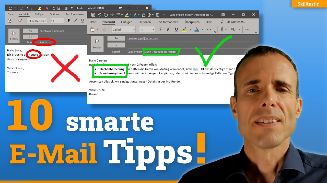Open Datei menu in Cazo window
The width and height of the screenshot is (327, 183).
[x=93, y=22]
